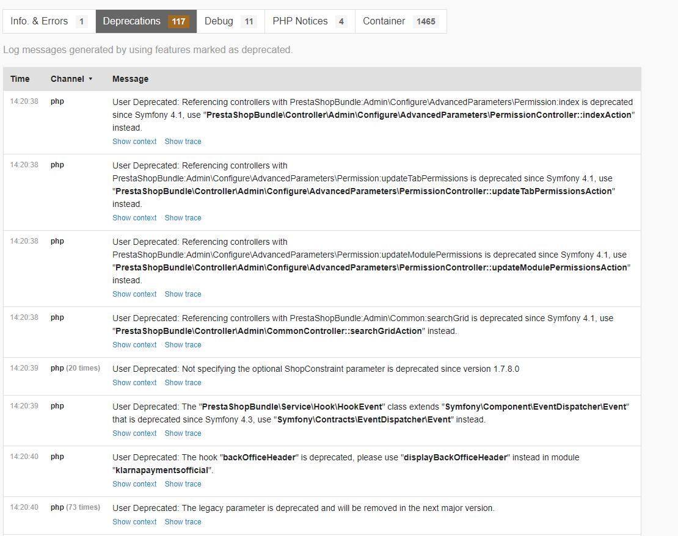Show context for Permission:index deprecation
The height and width of the screenshot is (536, 678).
tap(134, 142)
